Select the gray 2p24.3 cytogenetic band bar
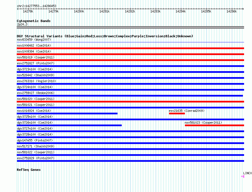 [x=130, y=27]
